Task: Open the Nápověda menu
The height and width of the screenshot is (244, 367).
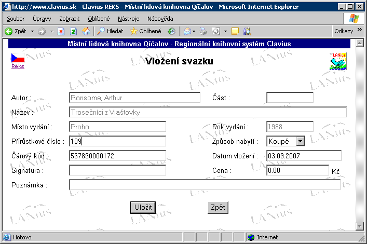Action: (x=160, y=19)
